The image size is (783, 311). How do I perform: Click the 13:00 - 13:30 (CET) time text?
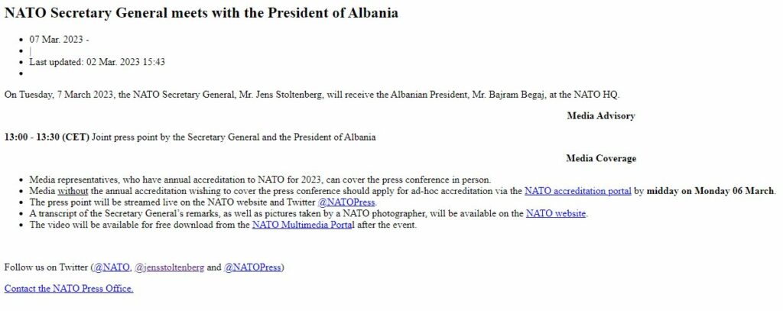pyautogui.click(x=47, y=138)
